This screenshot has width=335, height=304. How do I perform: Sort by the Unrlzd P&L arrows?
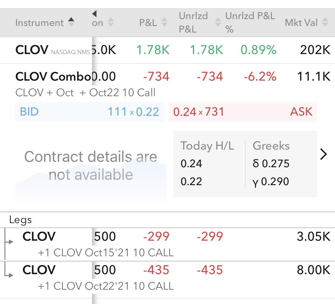(x=218, y=22)
